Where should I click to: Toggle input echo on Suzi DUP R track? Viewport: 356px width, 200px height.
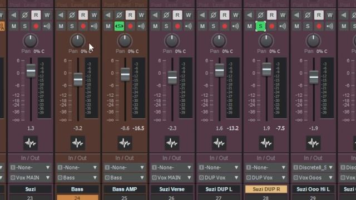point(283,26)
